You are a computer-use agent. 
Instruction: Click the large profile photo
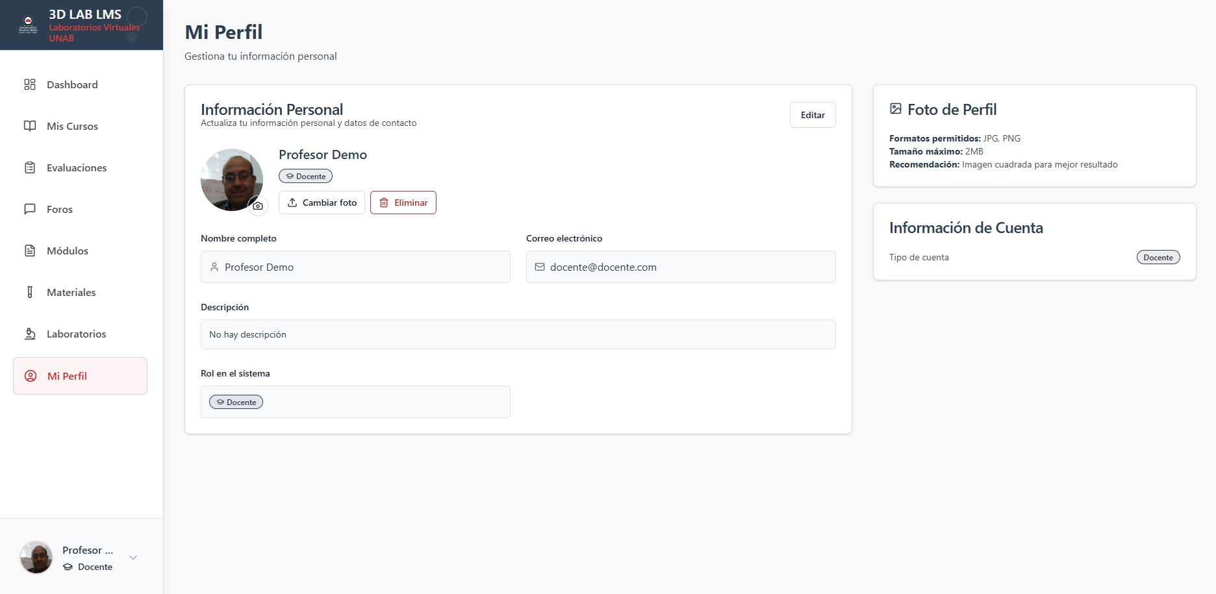click(231, 179)
